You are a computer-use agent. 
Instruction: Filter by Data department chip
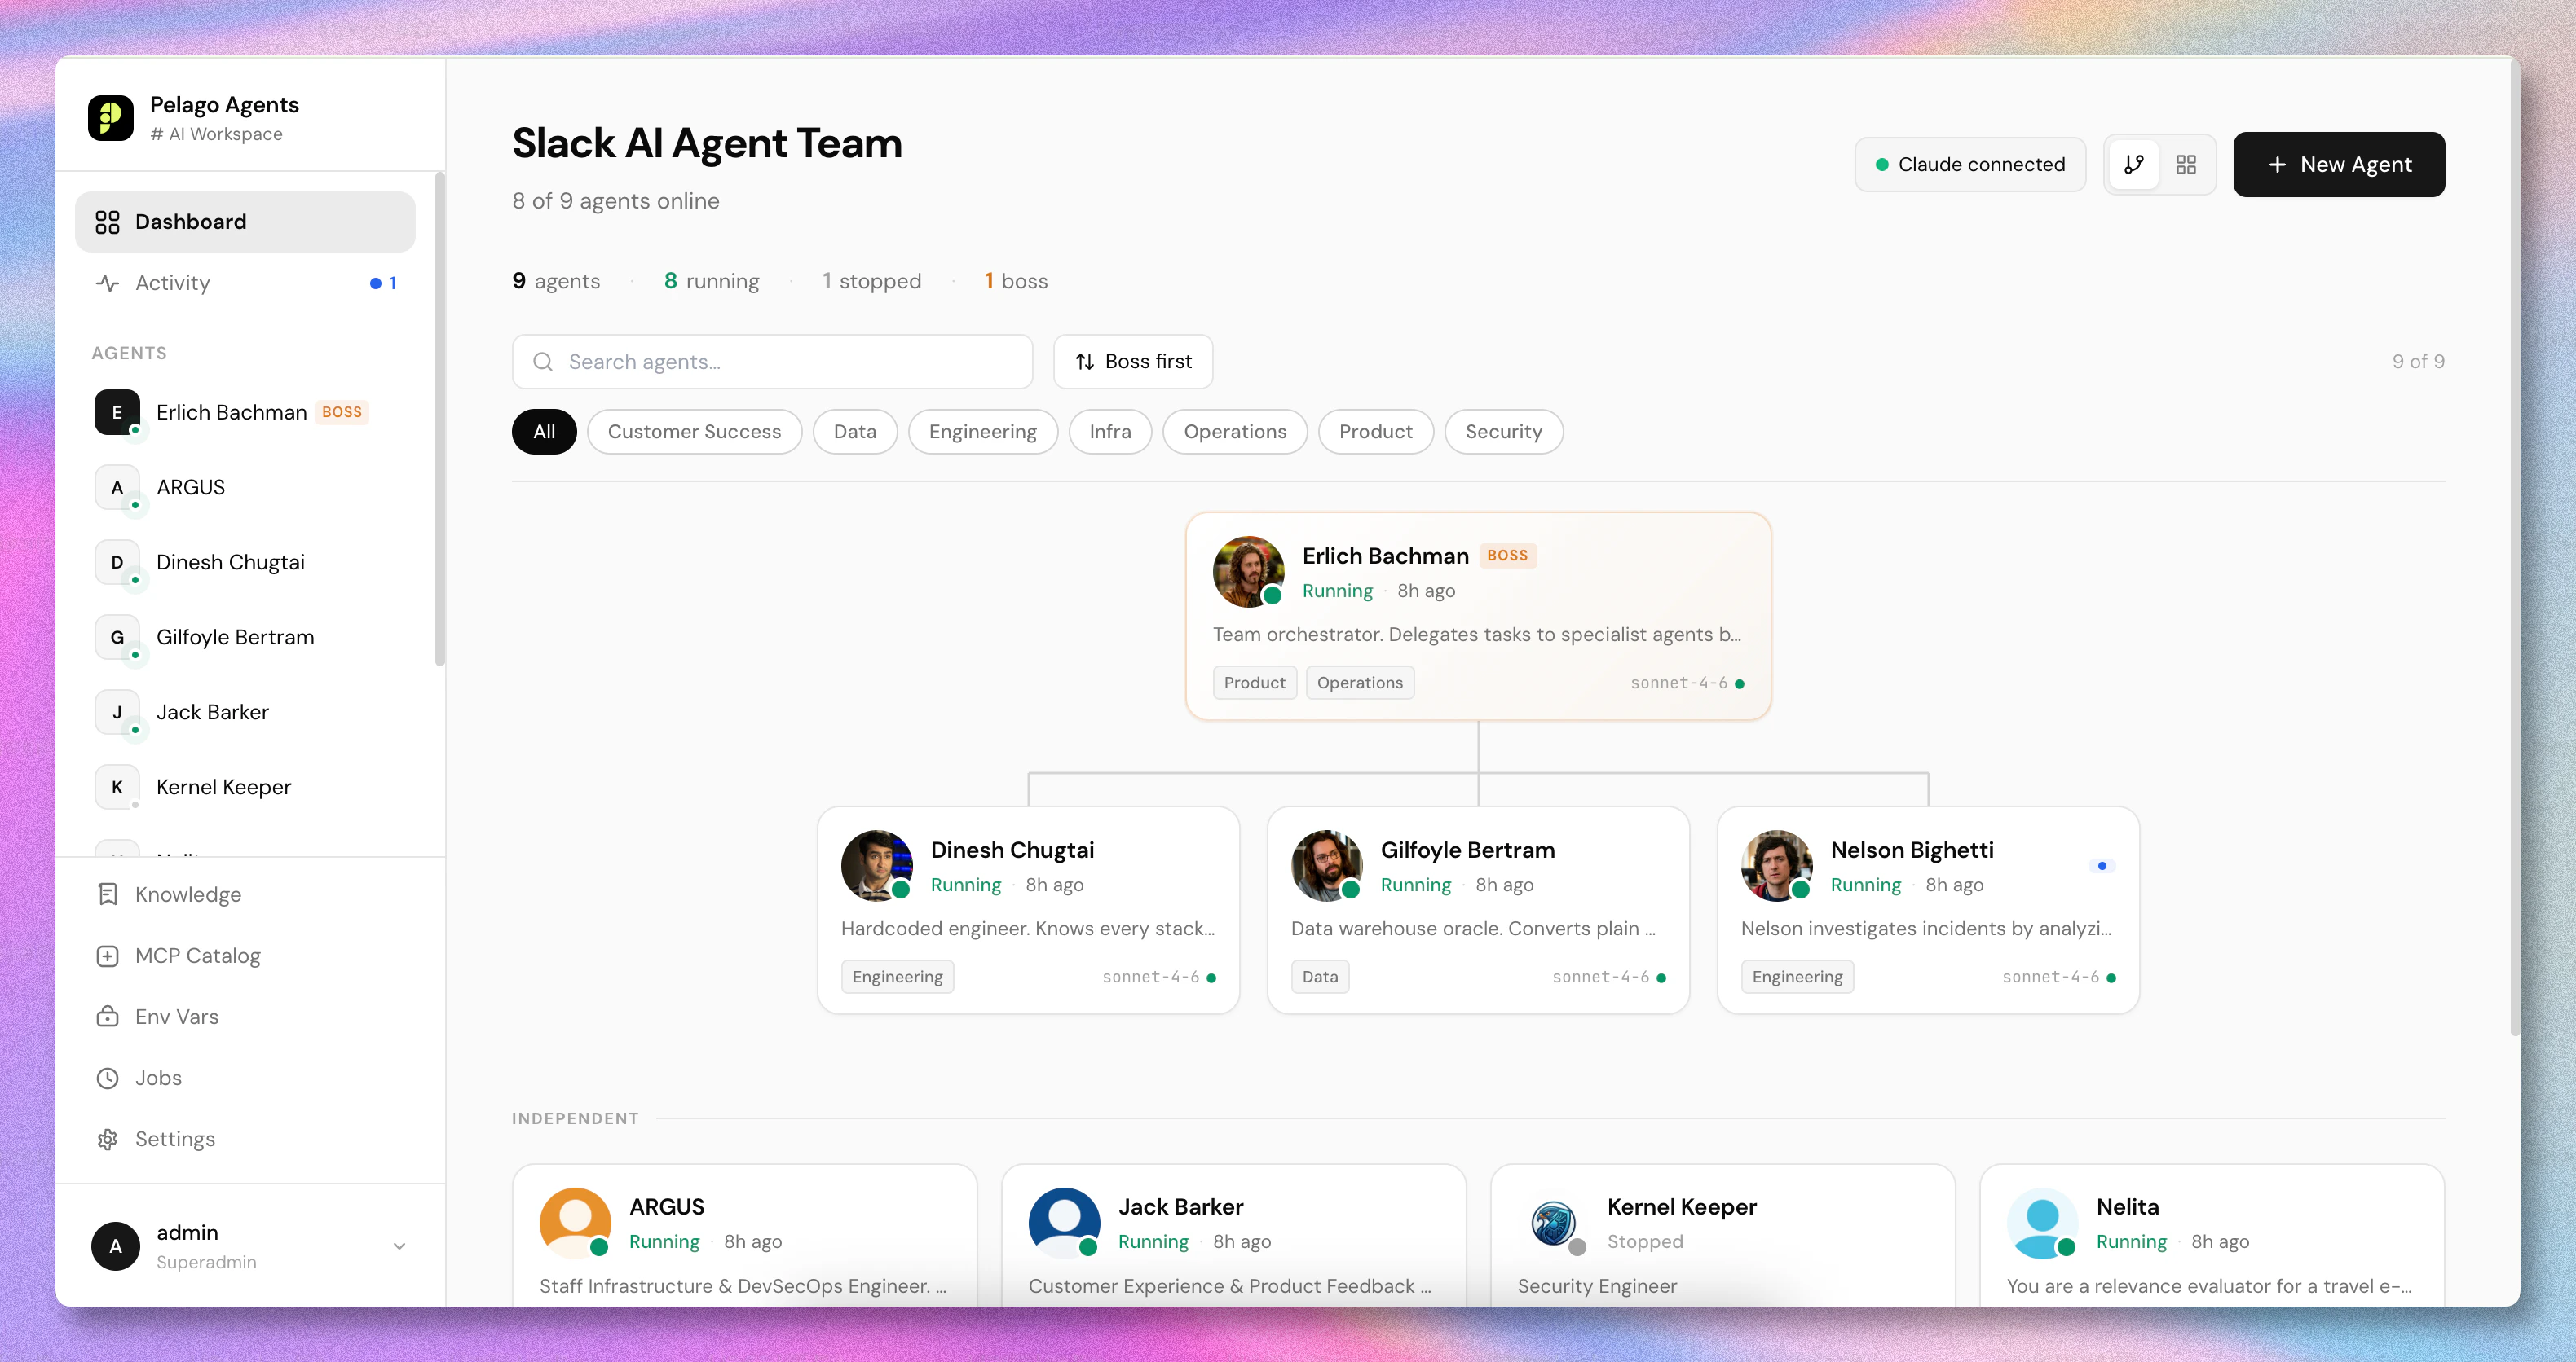pyautogui.click(x=855, y=432)
